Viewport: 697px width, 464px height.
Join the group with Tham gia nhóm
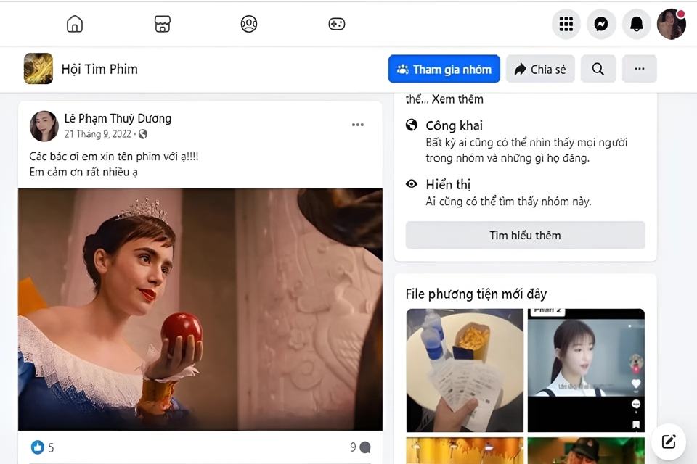(444, 69)
